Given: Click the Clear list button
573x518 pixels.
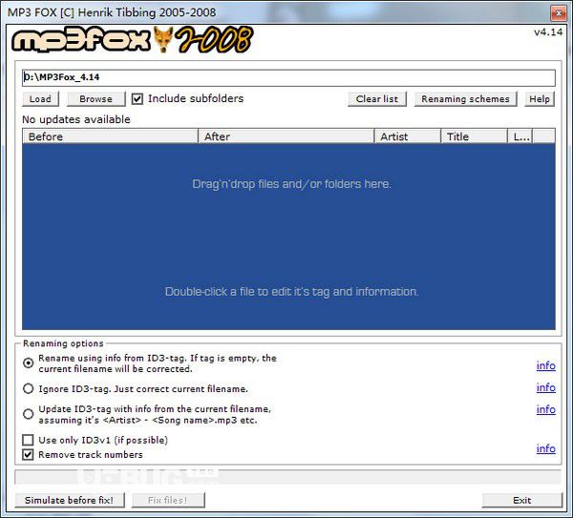Looking at the screenshot, I should 377,99.
